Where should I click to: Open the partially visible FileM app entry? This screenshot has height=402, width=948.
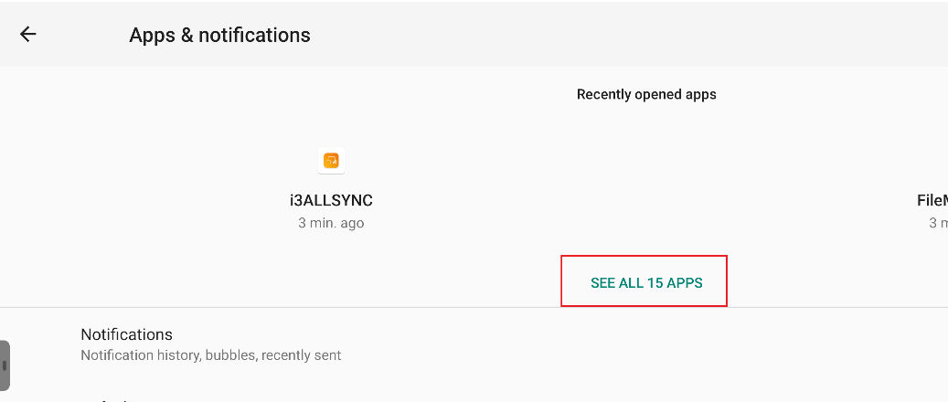point(932,200)
